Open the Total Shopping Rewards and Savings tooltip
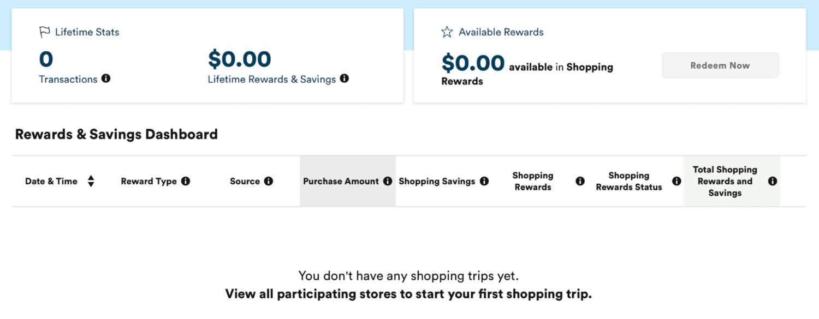This screenshot has width=819, height=319. (x=772, y=180)
